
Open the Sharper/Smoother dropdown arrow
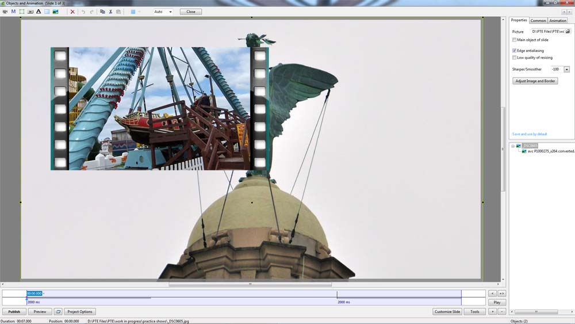566,69
